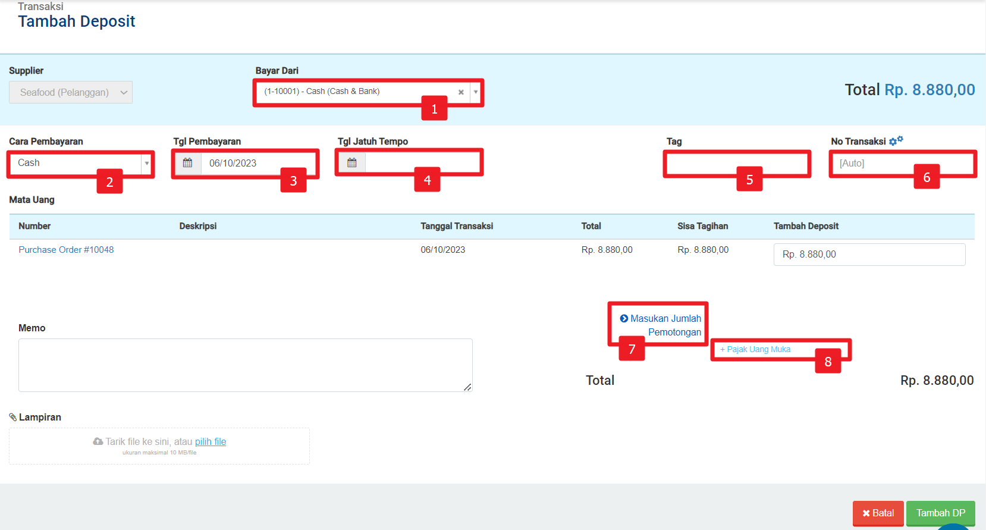Click the Tgl Jatuh Tempo date field
Image resolution: width=986 pixels, height=530 pixels.
coord(422,162)
